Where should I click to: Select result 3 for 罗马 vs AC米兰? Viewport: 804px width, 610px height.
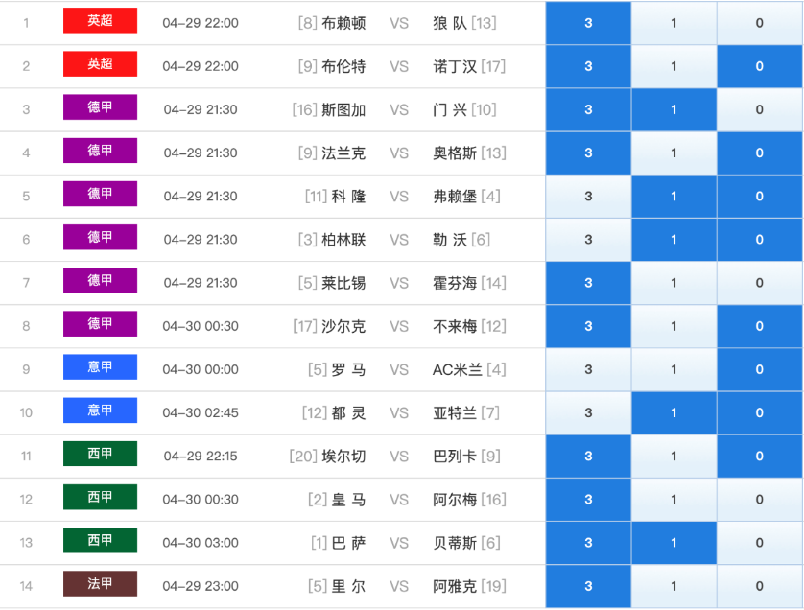click(x=588, y=369)
